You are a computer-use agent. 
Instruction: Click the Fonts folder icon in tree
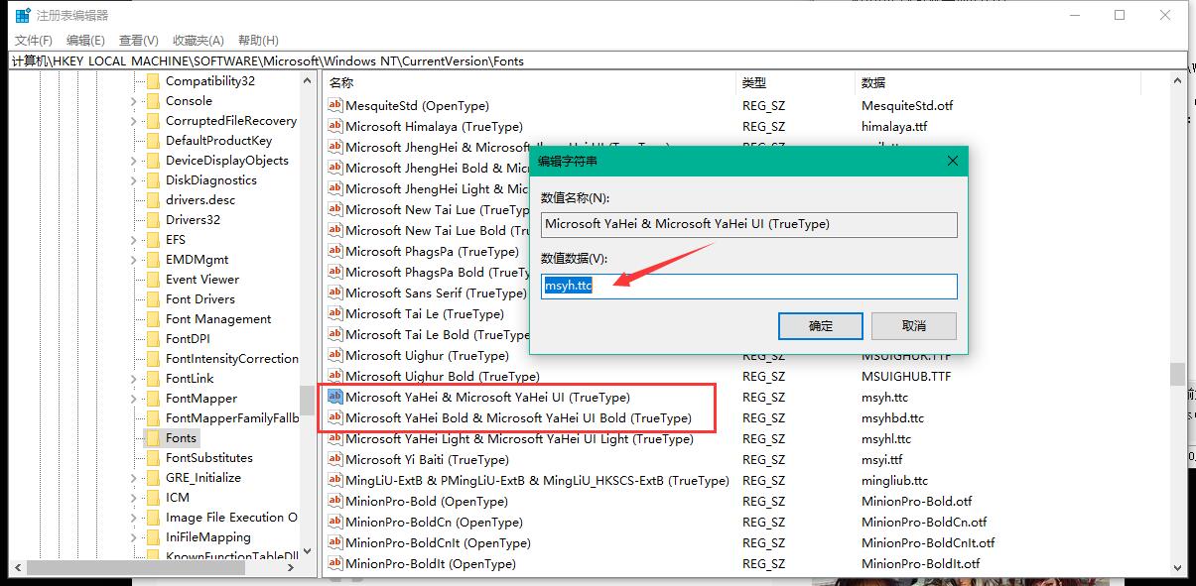pyautogui.click(x=153, y=438)
